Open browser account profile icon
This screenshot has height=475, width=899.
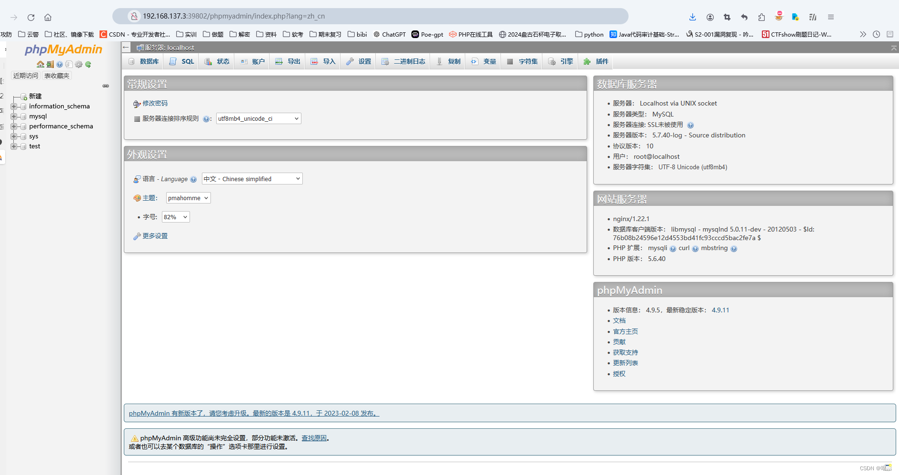tap(710, 17)
